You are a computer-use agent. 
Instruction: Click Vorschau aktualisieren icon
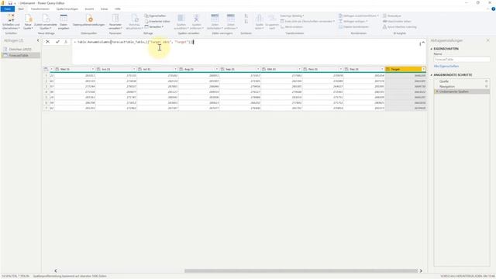134,18
